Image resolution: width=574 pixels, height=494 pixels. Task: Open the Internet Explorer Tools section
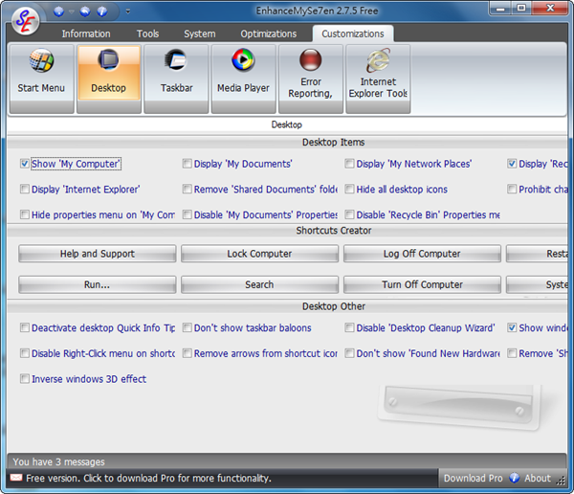(378, 79)
